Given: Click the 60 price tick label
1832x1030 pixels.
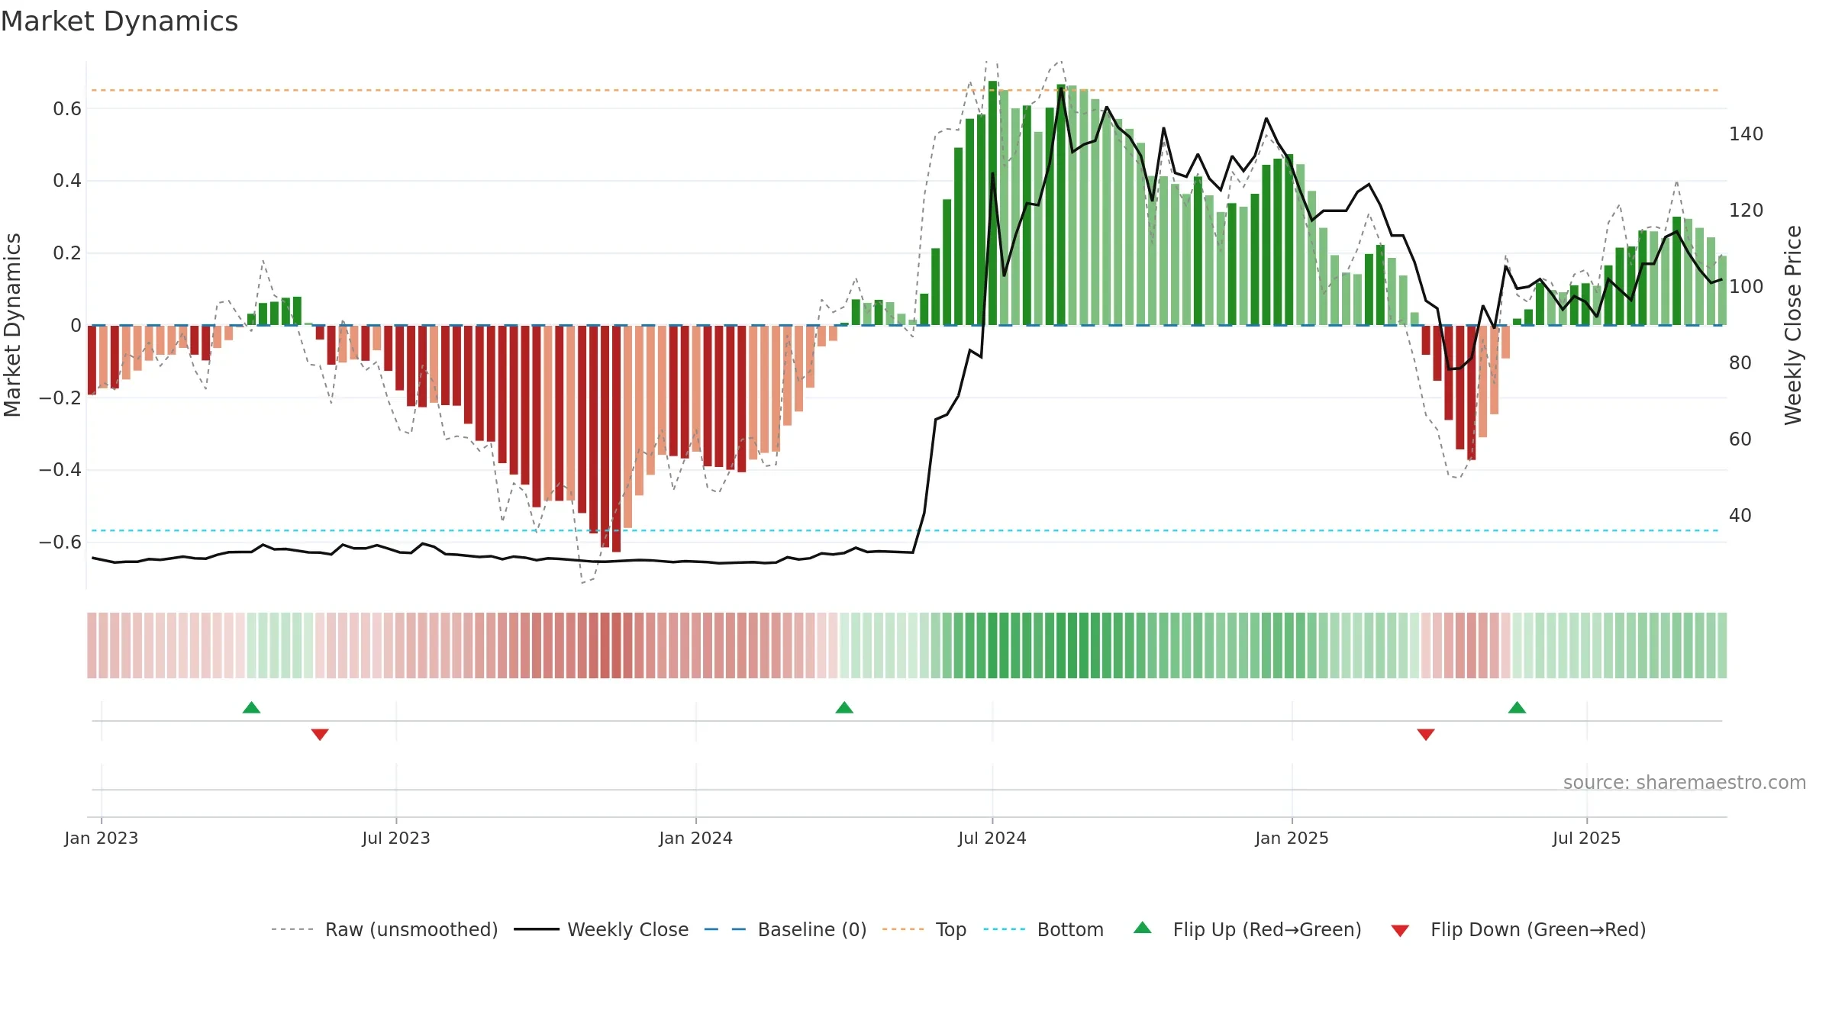Looking at the screenshot, I should pyautogui.click(x=1740, y=439).
